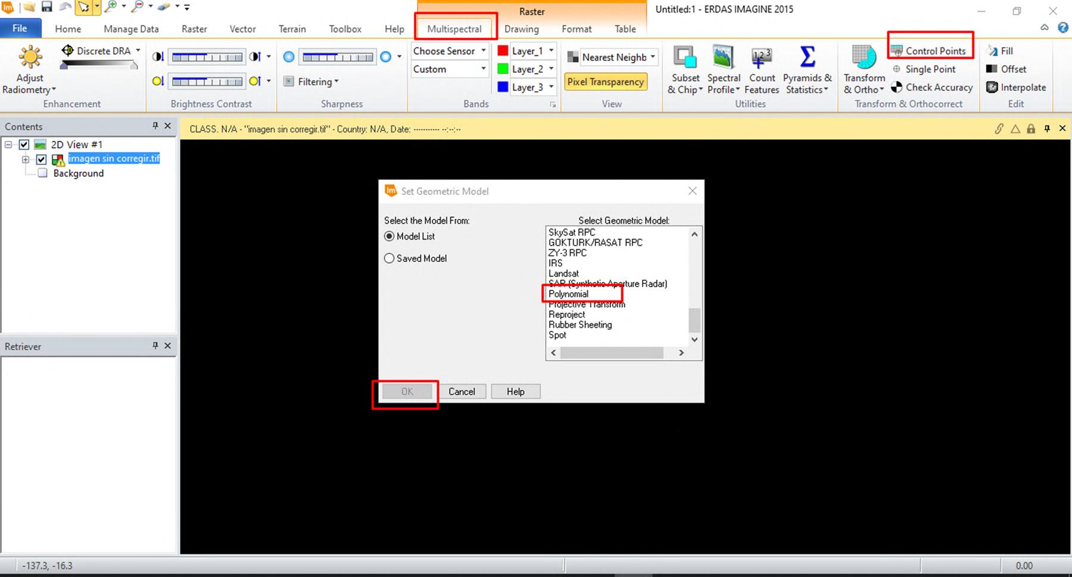This screenshot has height=577, width=1072.
Task: Click Help in Set Geometric Model dialog
Action: pos(516,392)
